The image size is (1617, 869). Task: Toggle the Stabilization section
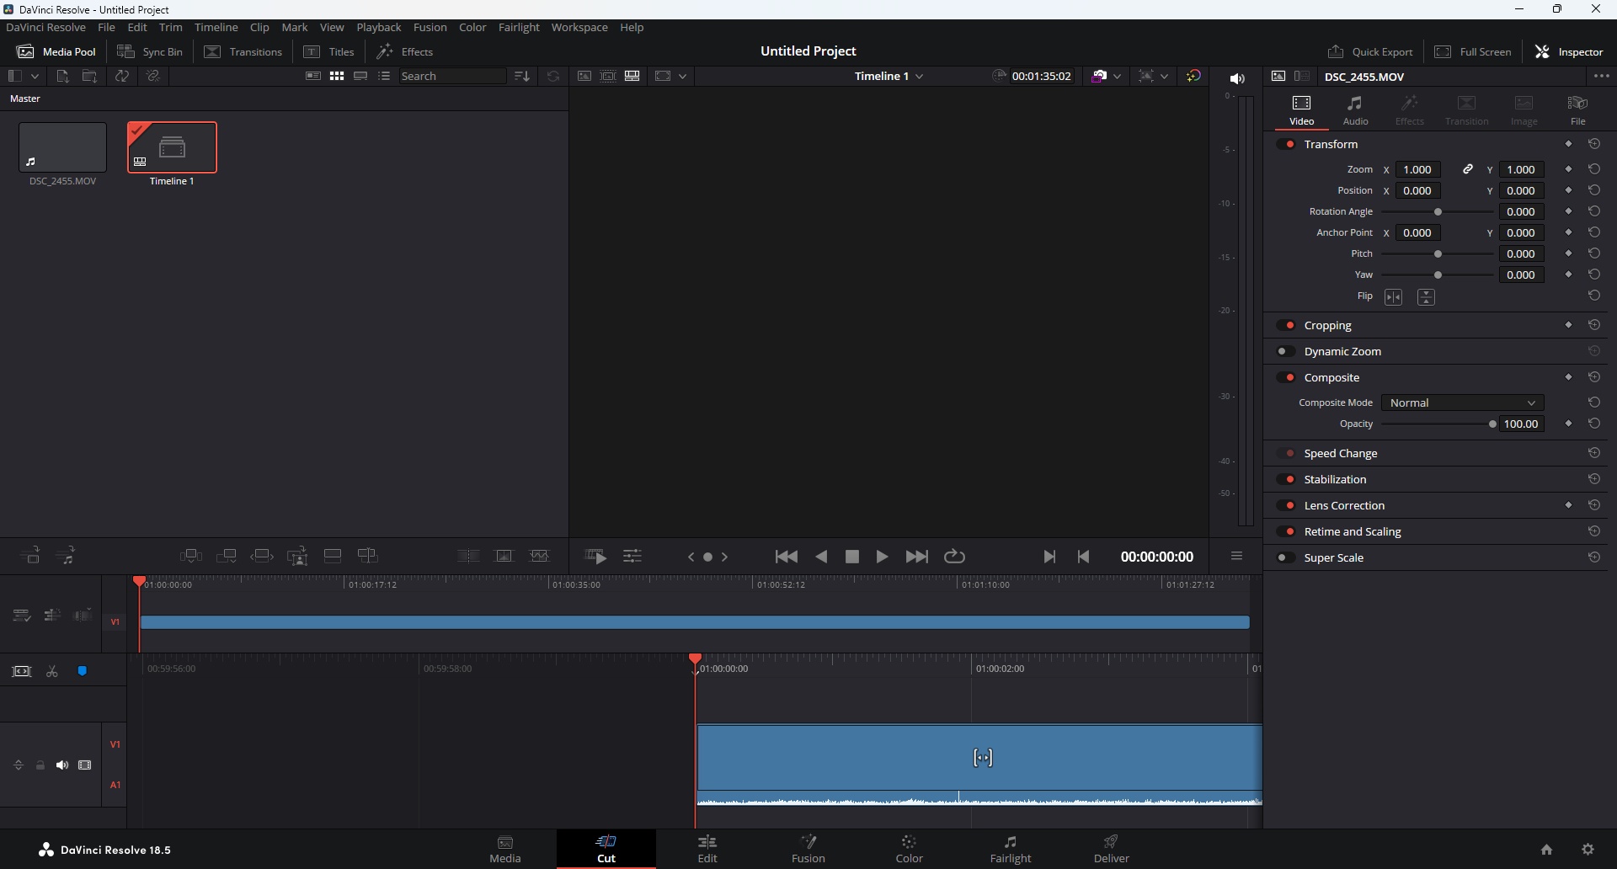click(1286, 479)
